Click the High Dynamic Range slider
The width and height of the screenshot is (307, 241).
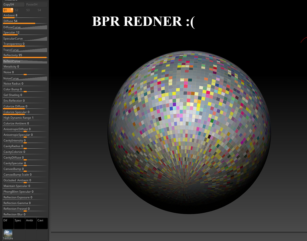click(x=25, y=118)
